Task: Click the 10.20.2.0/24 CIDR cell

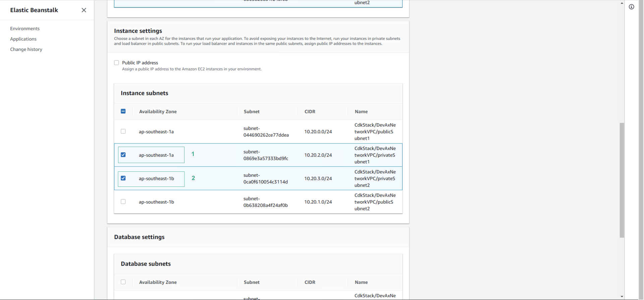Action: 318,155
